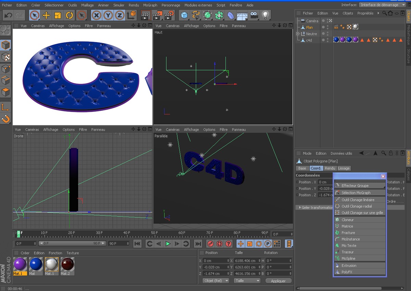Select the Rotate tool in top toolbar
The image size is (411, 291).
click(x=70, y=15)
